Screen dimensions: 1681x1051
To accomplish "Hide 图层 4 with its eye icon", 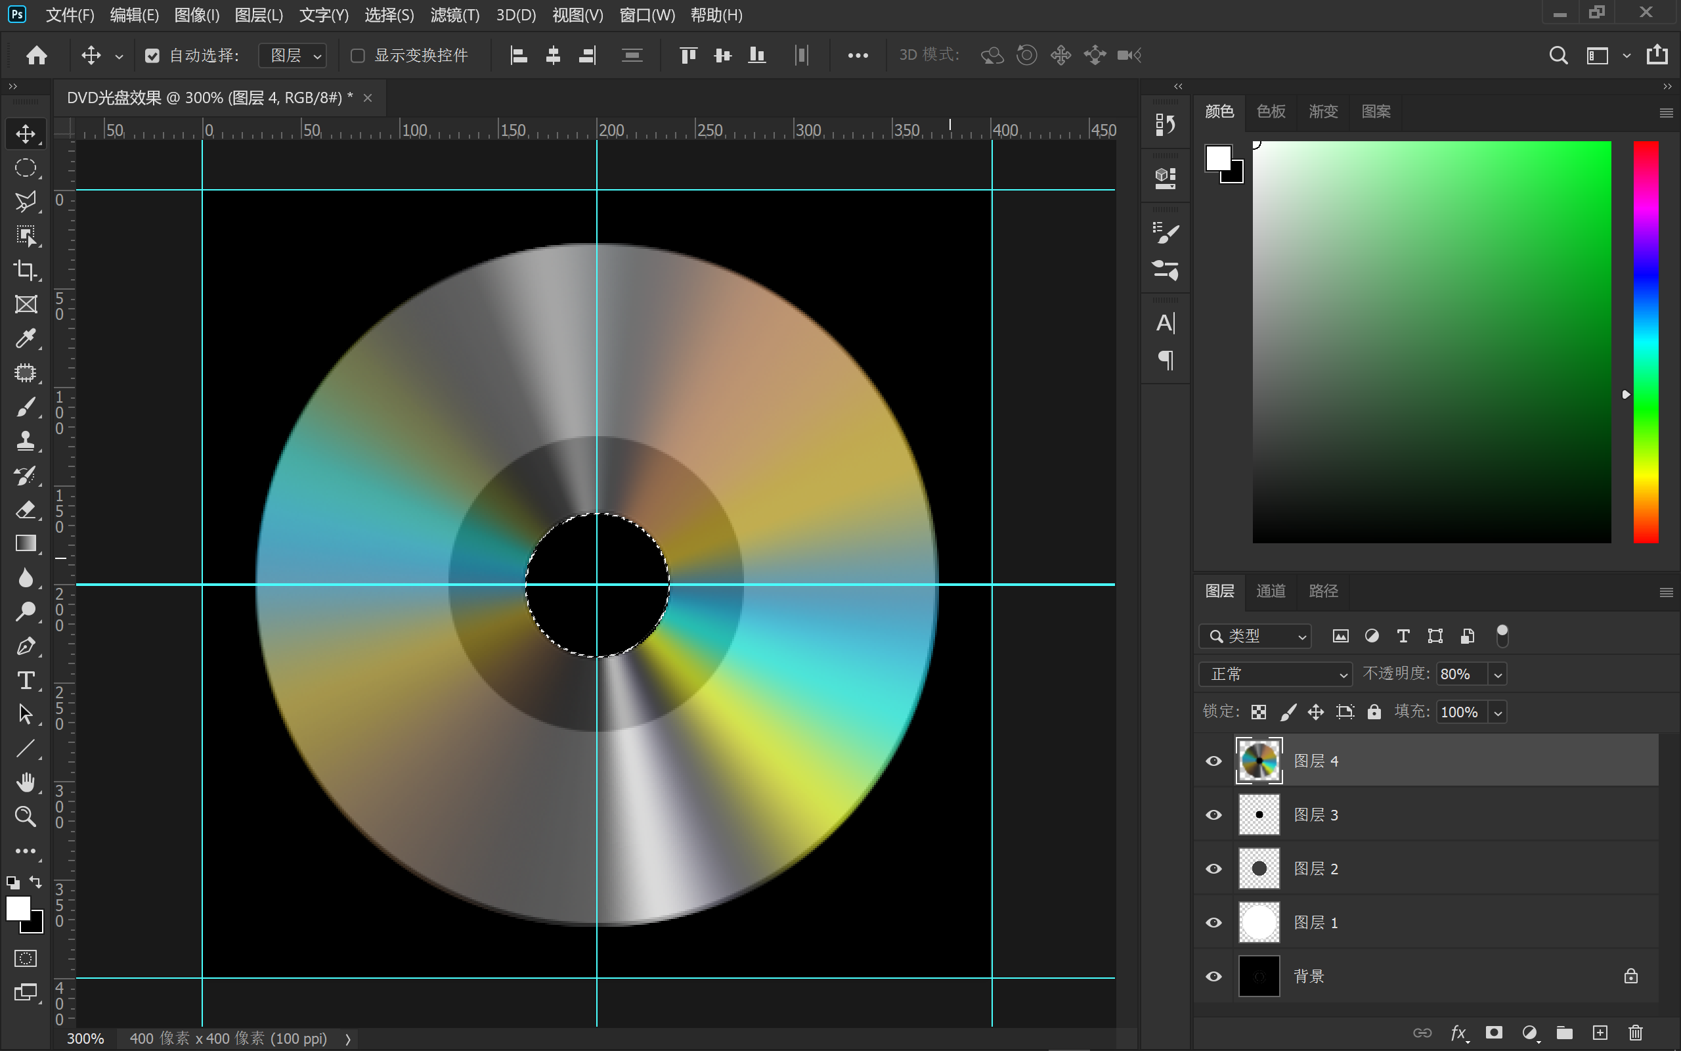I will pyautogui.click(x=1213, y=761).
